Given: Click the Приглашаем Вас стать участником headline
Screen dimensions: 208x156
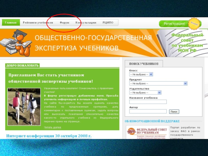Looking at the screenshot, I should pos(51,78).
